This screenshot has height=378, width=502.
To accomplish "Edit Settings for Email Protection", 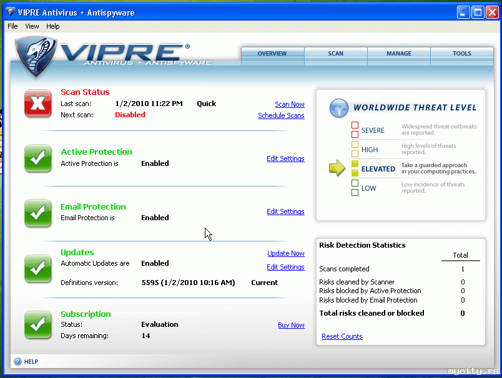I will pyautogui.click(x=285, y=211).
